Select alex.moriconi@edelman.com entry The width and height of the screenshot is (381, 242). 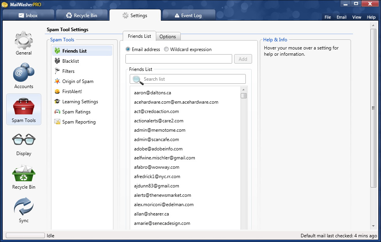click(x=164, y=205)
